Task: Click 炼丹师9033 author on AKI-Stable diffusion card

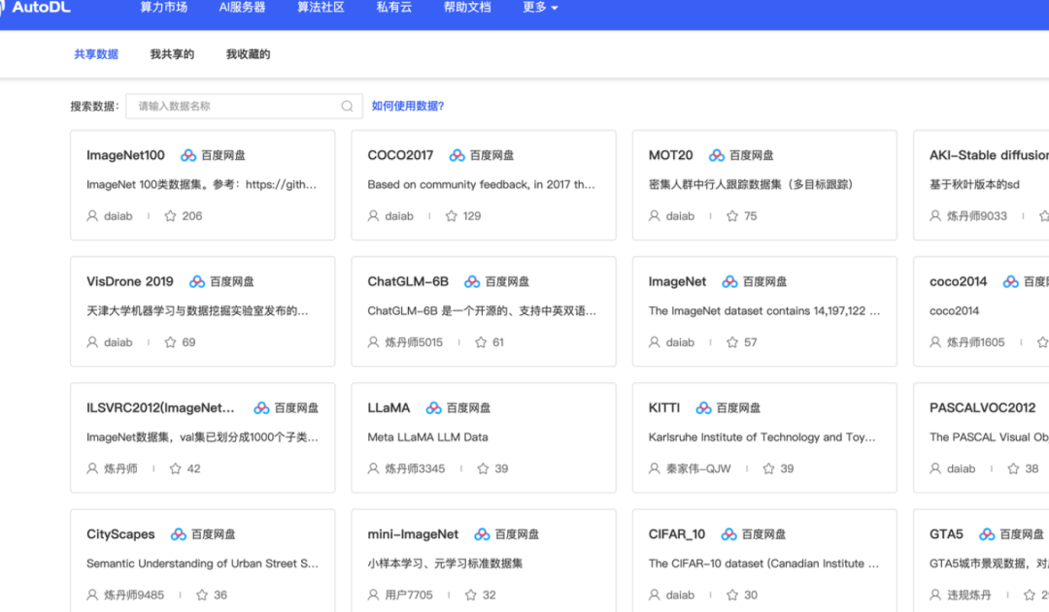Action: click(x=977, y=216)
